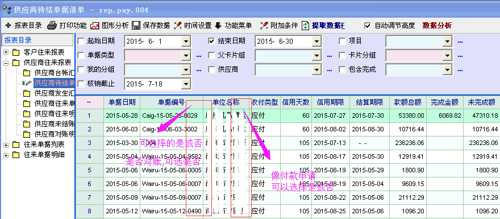The width and height of the screenshot is (500, 219).
Task: Select 供应商未结账 report in tree
Action: pos(54,124)
